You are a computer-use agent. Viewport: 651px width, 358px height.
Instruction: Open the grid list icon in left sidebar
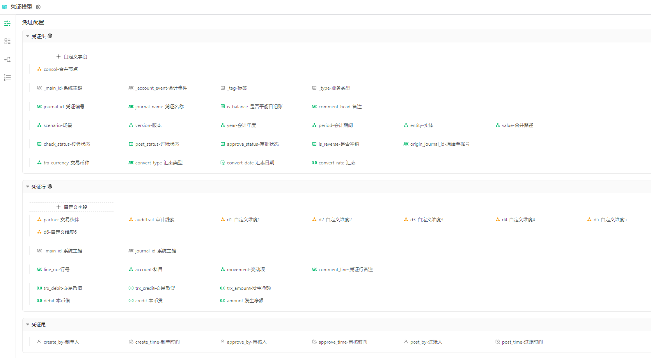7,41
